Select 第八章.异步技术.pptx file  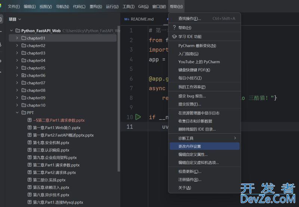[x=51, y=195]
